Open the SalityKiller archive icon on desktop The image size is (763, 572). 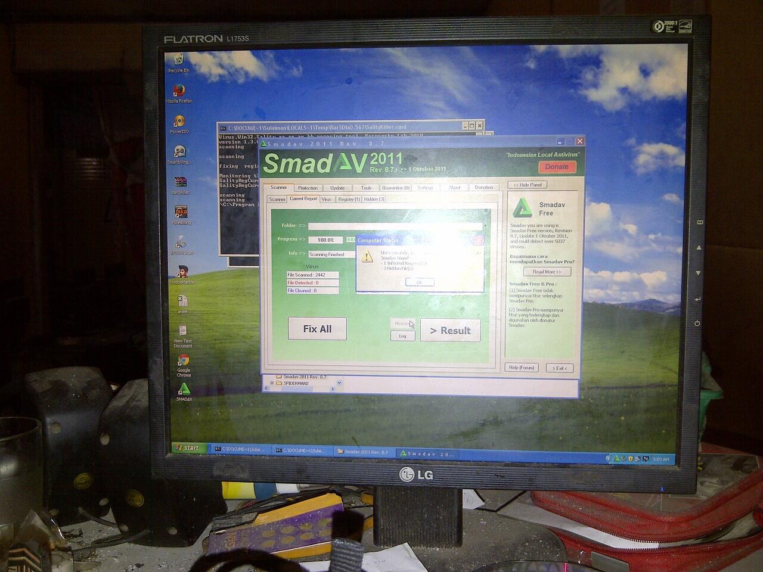[x=180, y=185]
